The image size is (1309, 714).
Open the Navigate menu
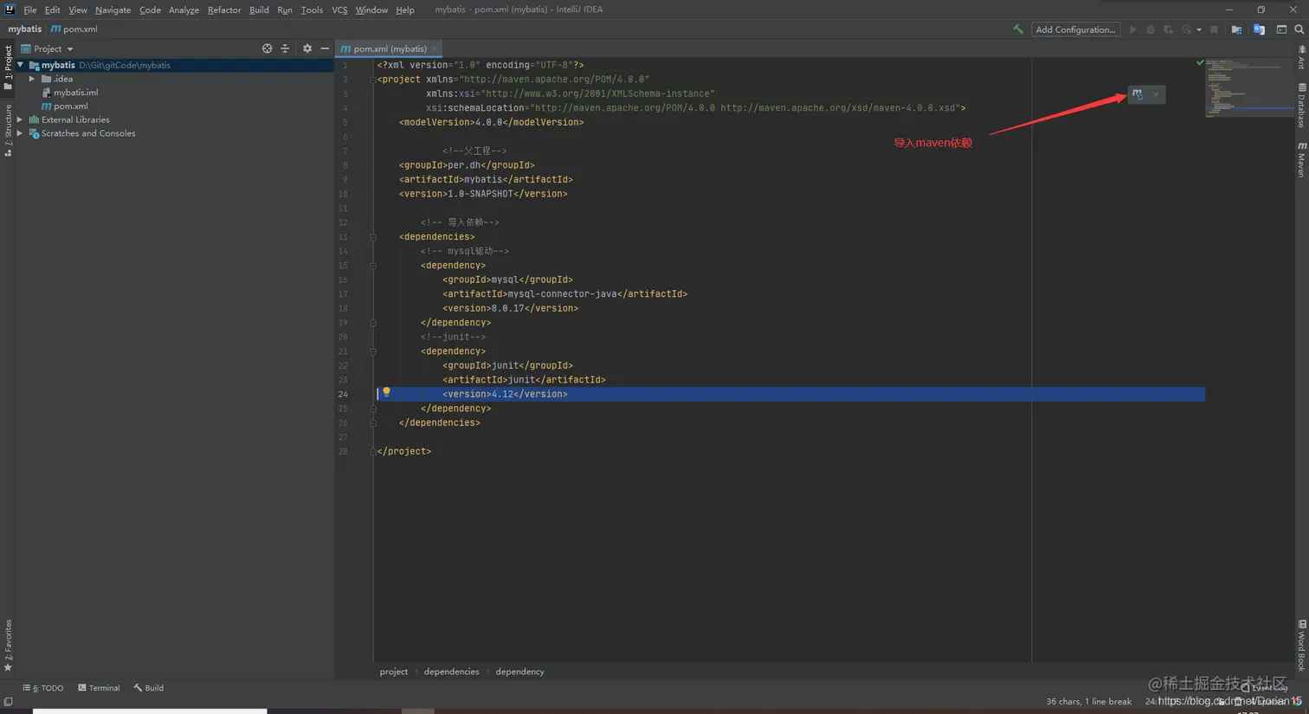tap(113, 10)
